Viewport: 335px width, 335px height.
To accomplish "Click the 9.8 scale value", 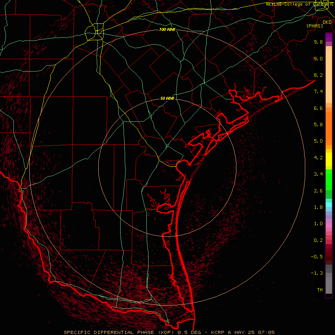I will [318, 42].
